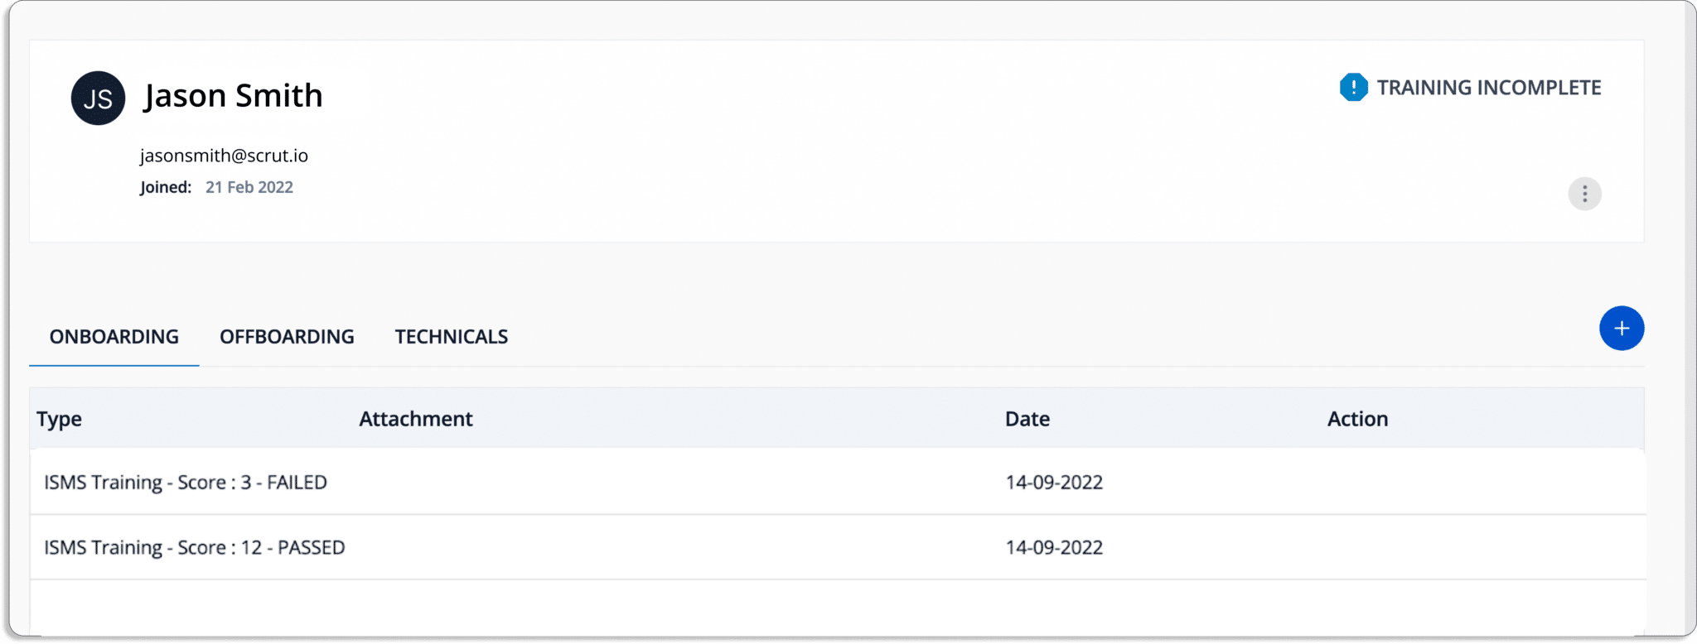Open the TECHNICALS tab
This screenshot has width=1697, height=644.
(x=452, y=337)
